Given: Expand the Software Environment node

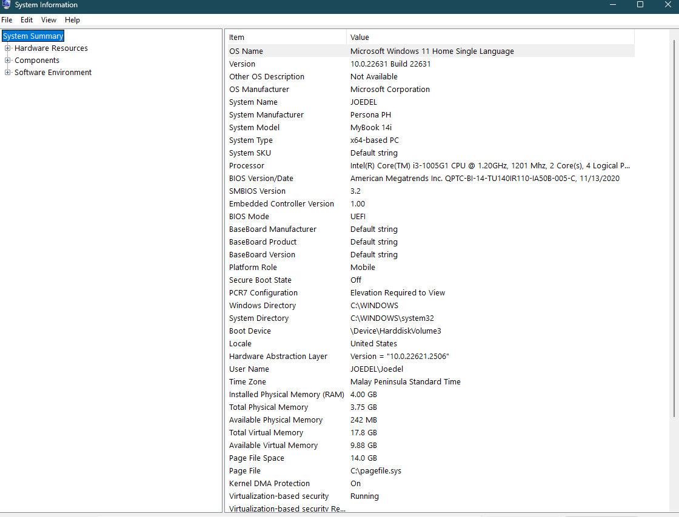Looking at the screenshot, I should click(7, 72).
